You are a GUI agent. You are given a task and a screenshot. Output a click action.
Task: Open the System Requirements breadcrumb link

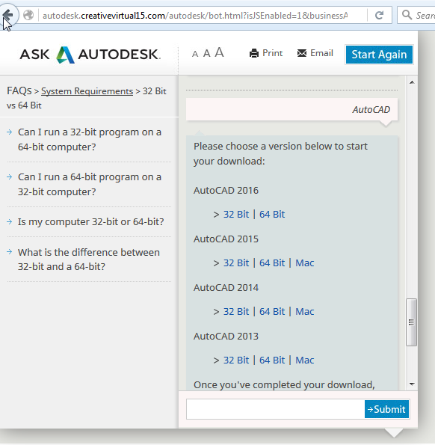[87, 91]
